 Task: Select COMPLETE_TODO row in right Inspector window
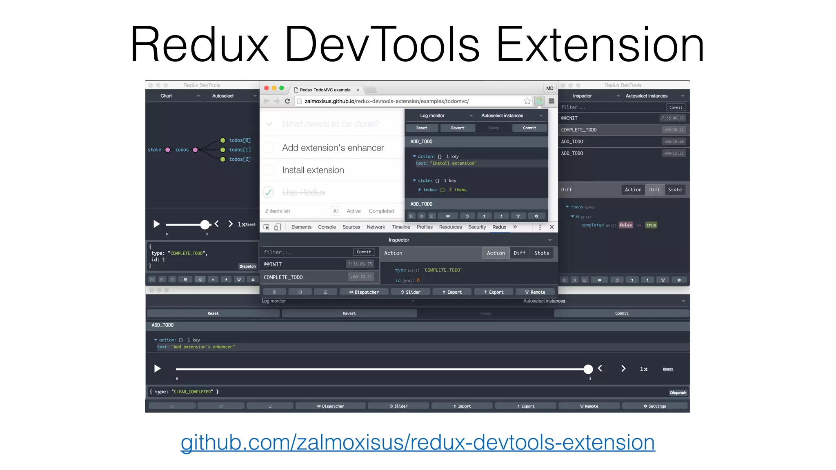pos(623,130)
